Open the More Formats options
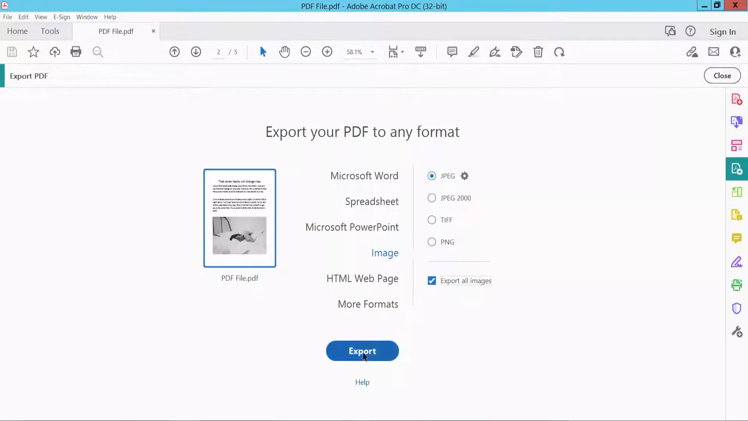 click(x=368, y=304)
